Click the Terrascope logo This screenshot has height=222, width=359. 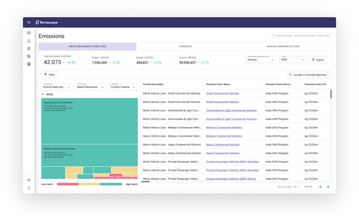(x=47, y=23)
